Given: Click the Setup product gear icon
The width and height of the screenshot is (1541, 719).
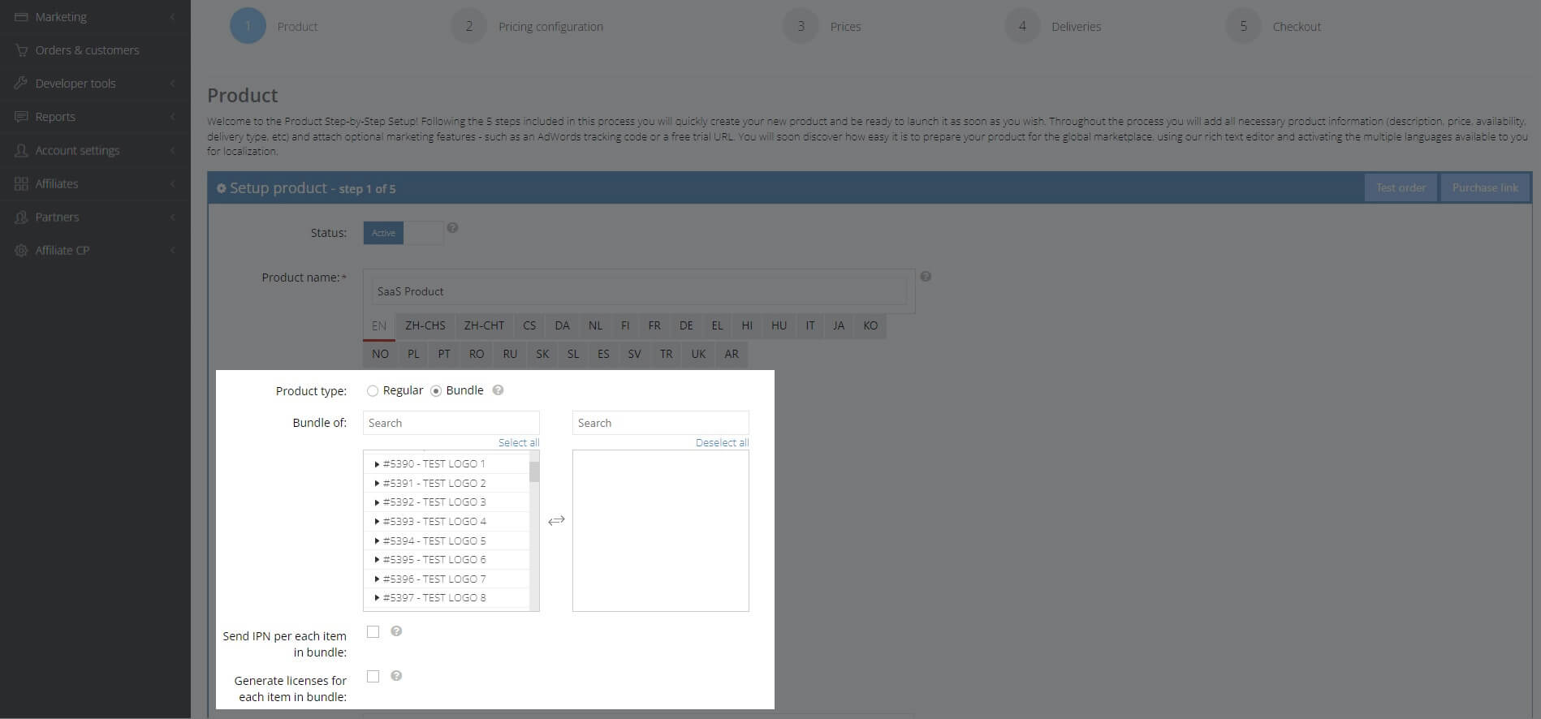Looking at the screenshot, I should pyautogui.click(x=221, y=188).
